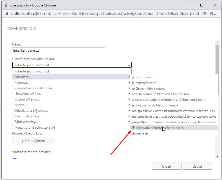Click the Název input field
Screen dimensions: 222x180
coord(59,50)
